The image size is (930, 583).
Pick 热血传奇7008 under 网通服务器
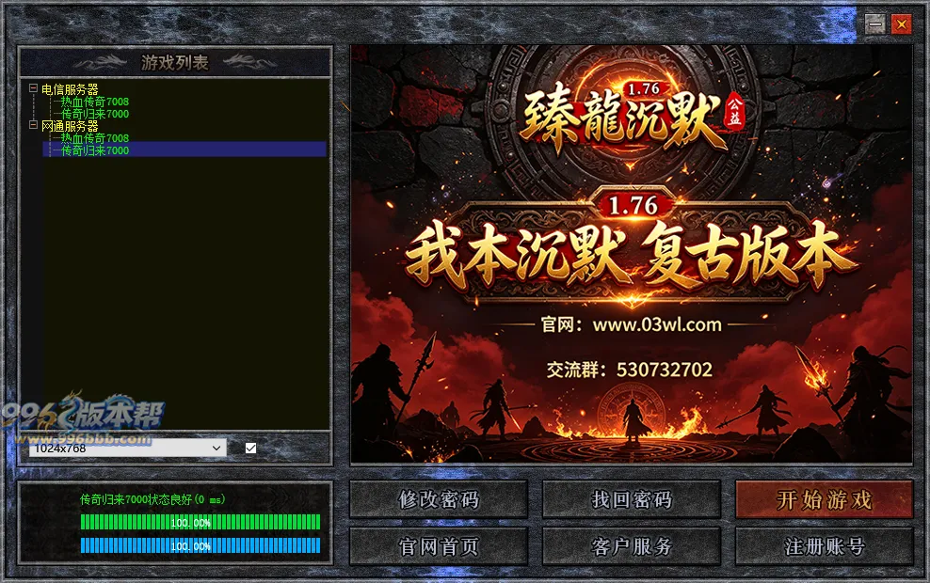tap(95, 138)
